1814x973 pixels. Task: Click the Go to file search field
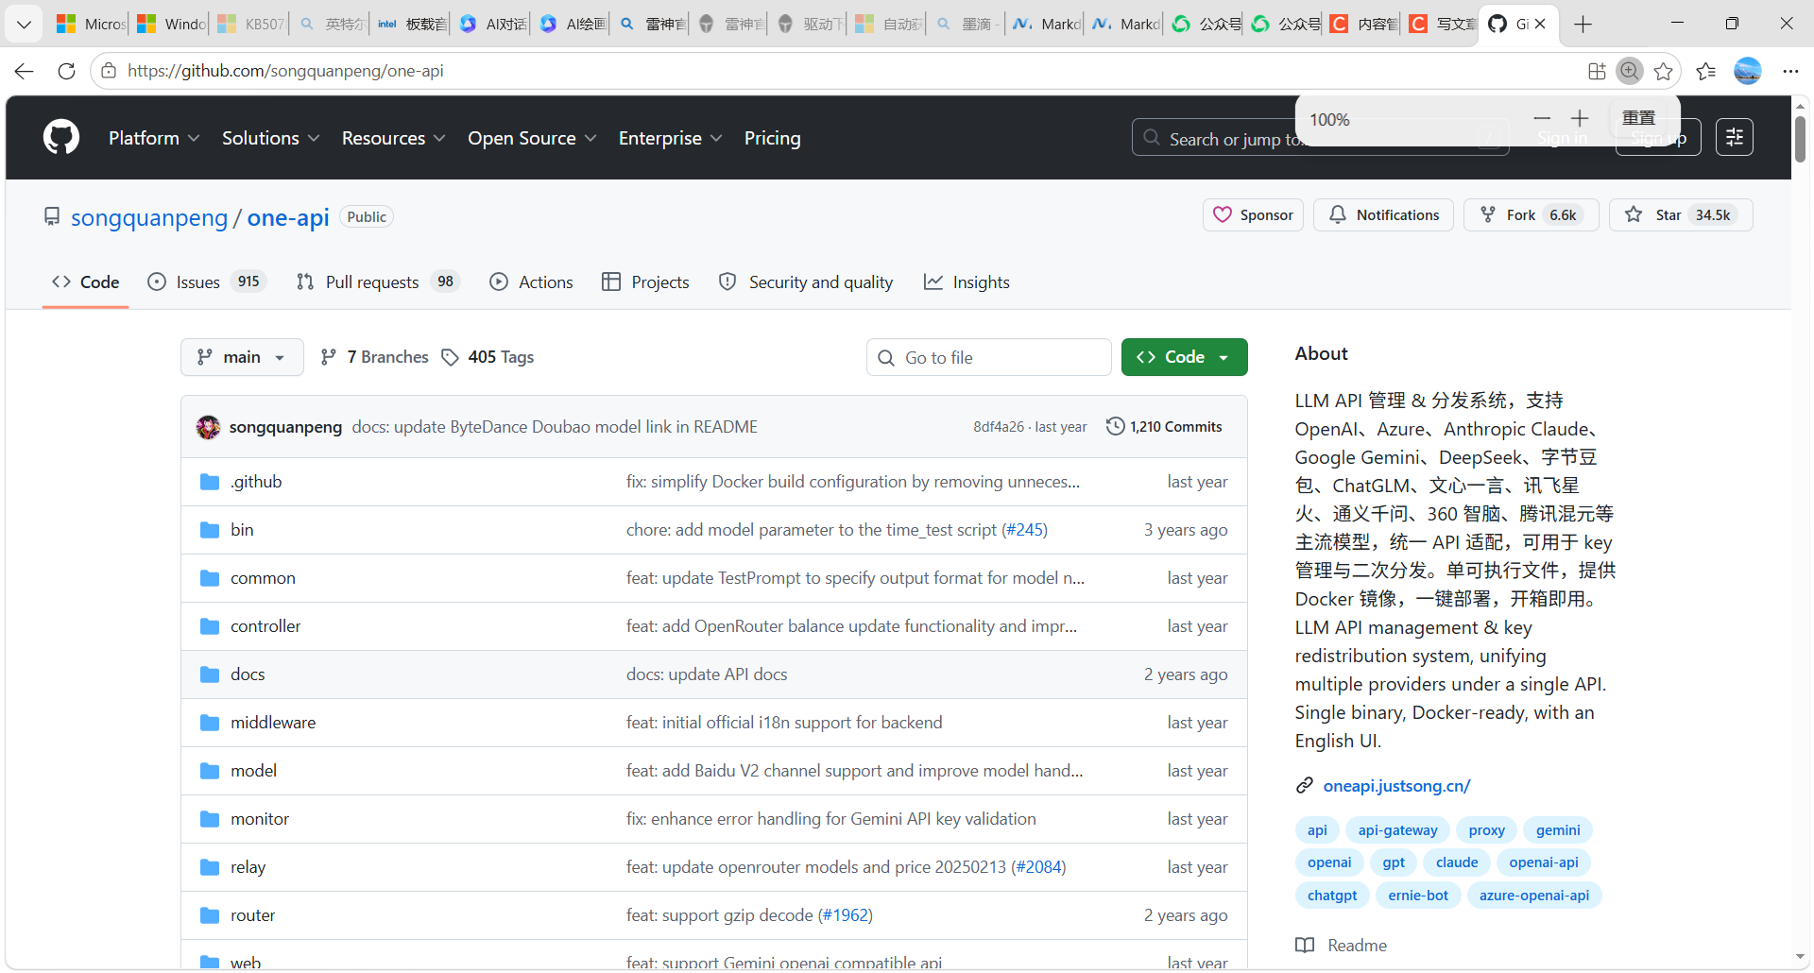[988, 357]
